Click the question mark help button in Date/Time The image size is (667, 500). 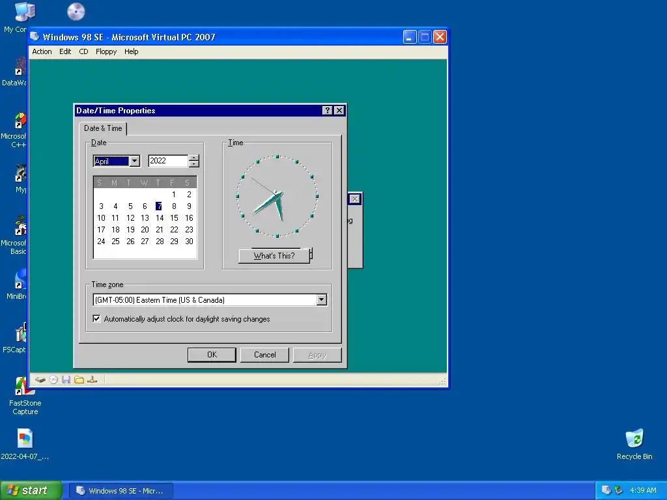pos(327,111)
